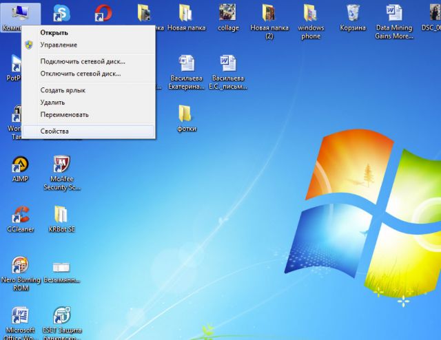The image size is (441, 340).
Task: Open the Skype shortcut icon
Action: point(61,13)
